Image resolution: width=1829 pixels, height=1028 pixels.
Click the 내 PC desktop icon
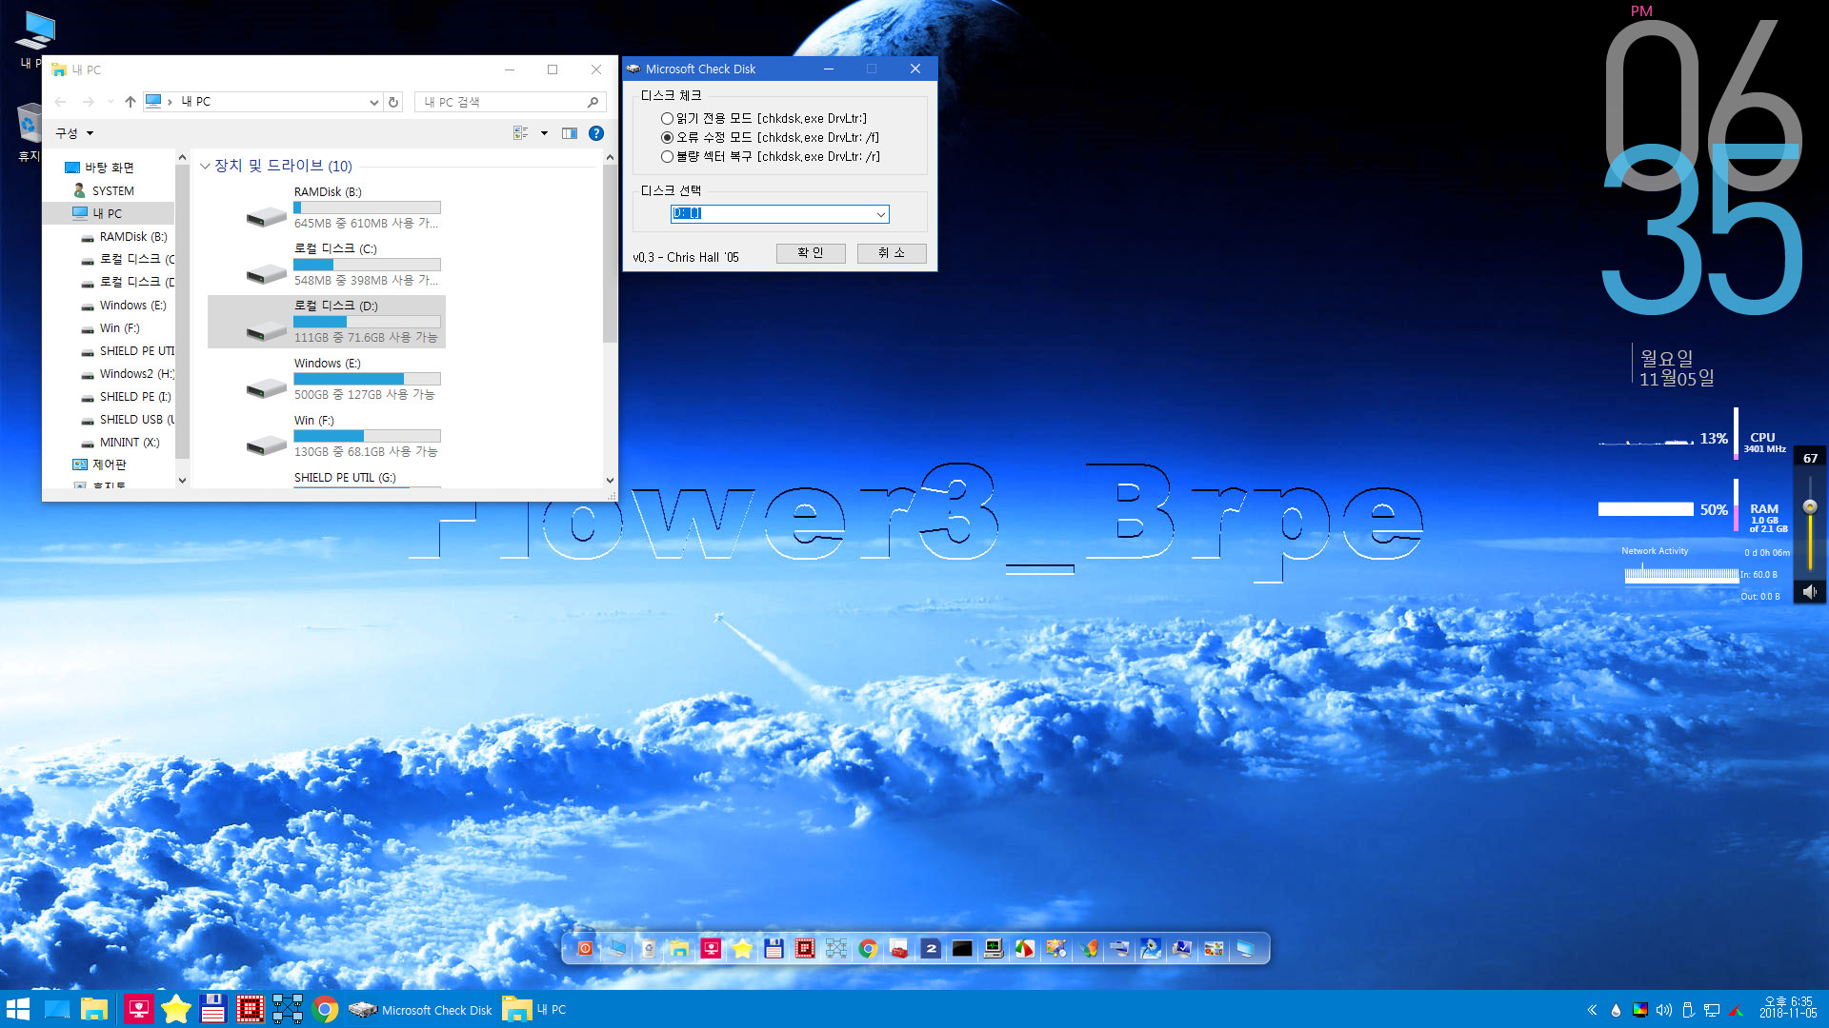36,40
